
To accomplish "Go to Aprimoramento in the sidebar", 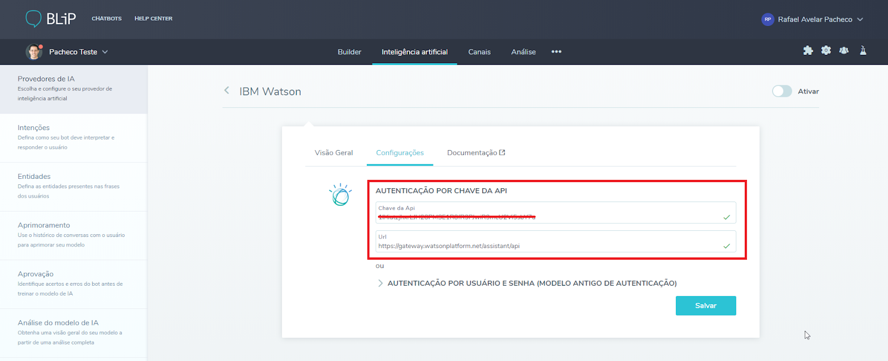I will [74, 235].
